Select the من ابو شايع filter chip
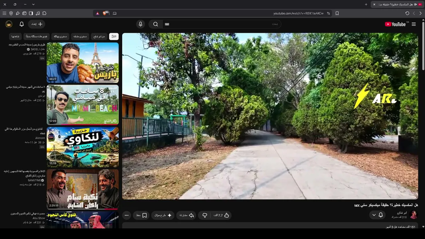 click(x=99, y=36)
